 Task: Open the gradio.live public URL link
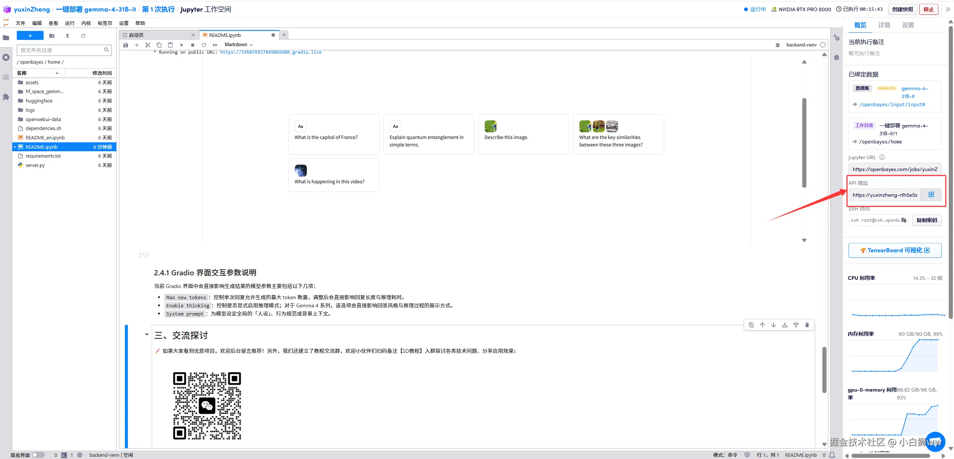click(271, 52)
